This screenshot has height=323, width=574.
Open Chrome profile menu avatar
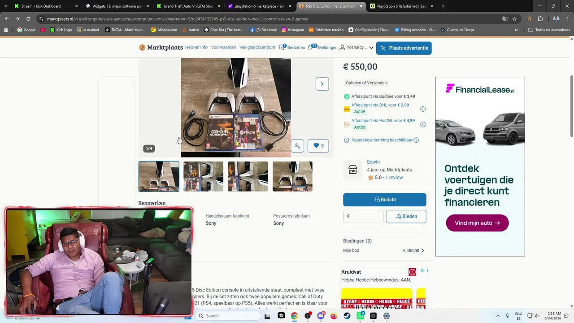point(556,19)
